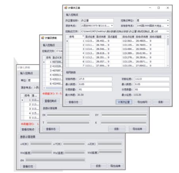Viewport: 179px width, 173px height.
Task: Open file browser with the ... button
Action: 168,31
